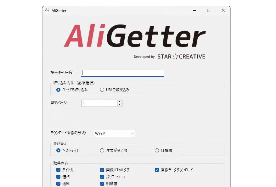The width and height of the screenshot is (276, 187).
Task: Click the down arrow on the 開始ページ spinner
Action: [x=119, y=104]
